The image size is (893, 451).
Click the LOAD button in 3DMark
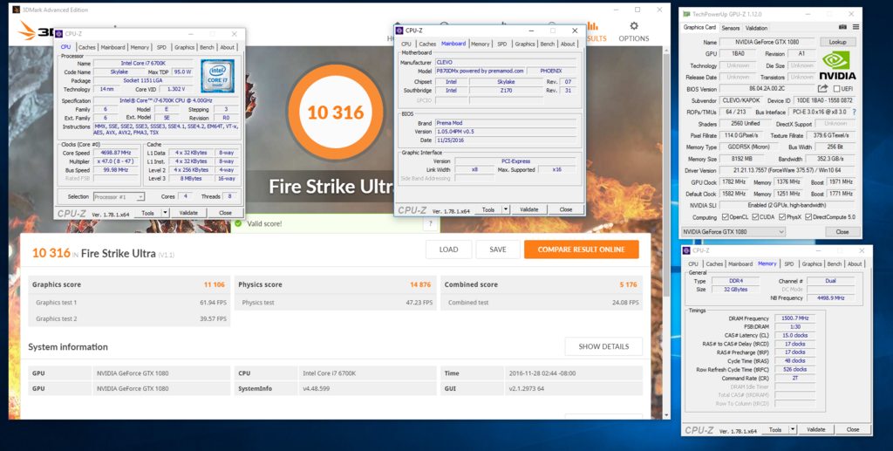449,249
